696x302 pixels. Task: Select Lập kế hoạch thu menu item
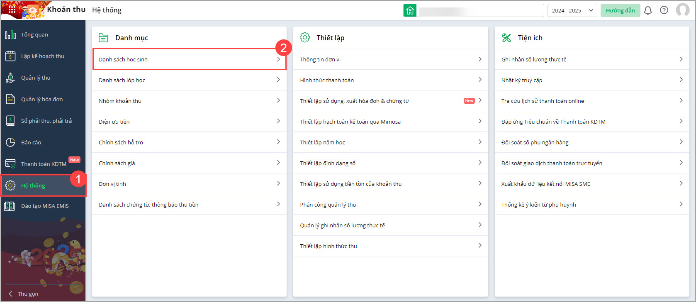43,56
